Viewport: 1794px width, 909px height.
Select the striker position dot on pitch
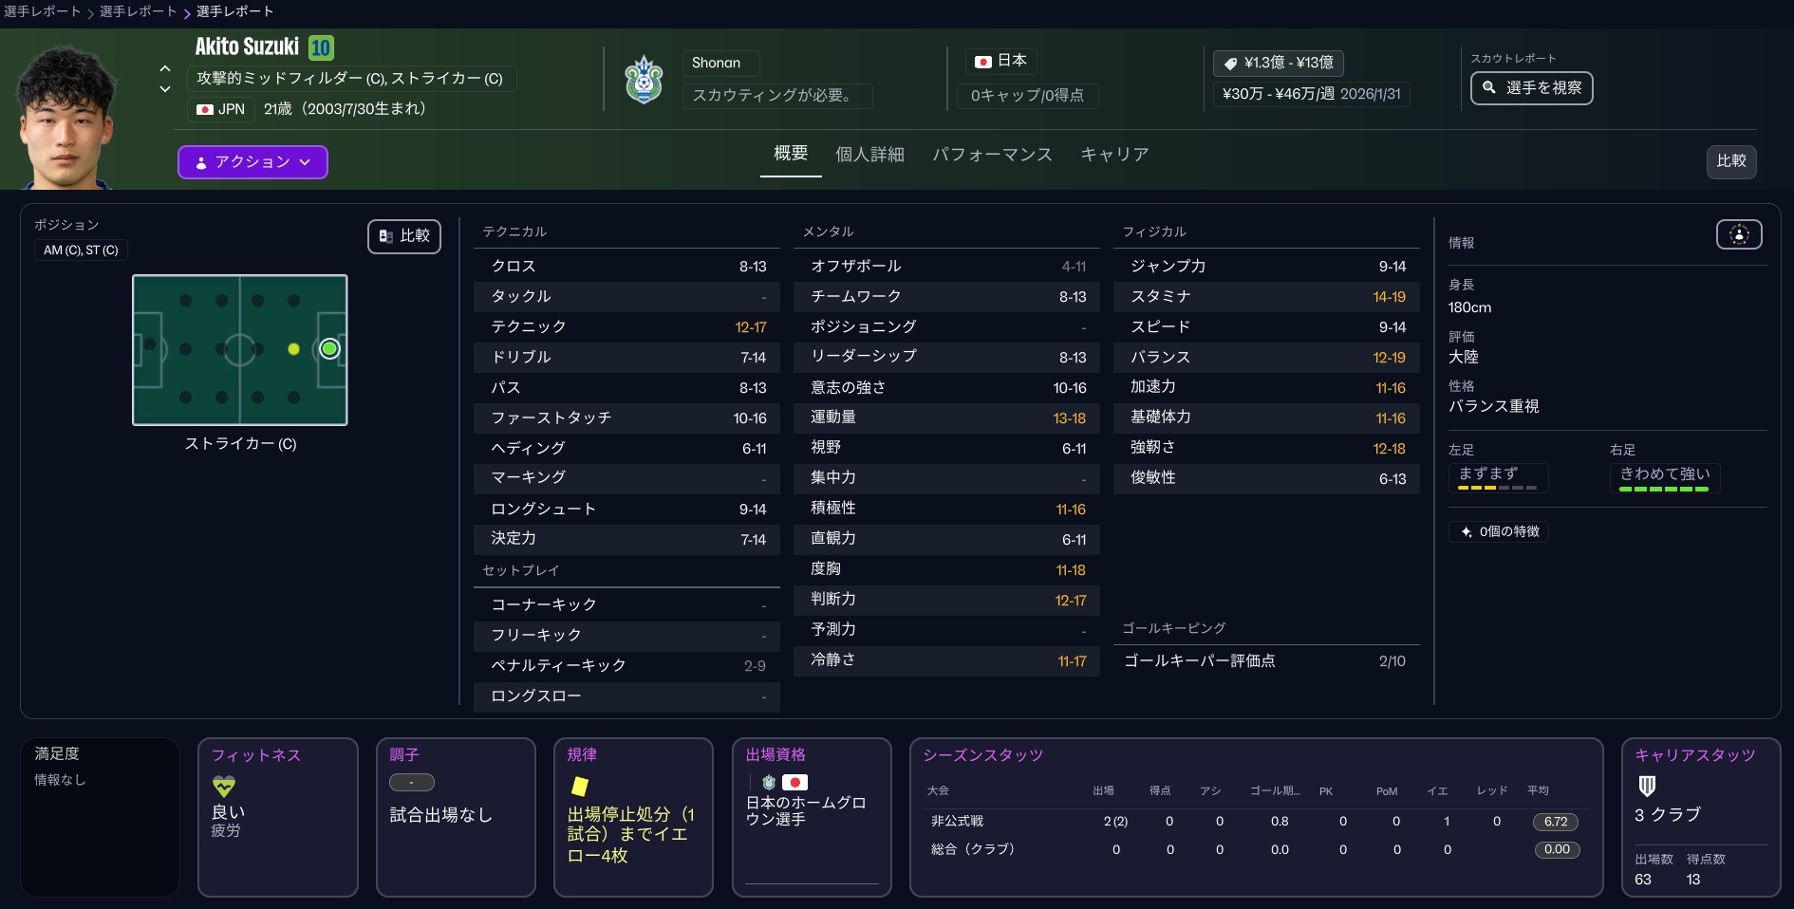click(x=329, y=349)
